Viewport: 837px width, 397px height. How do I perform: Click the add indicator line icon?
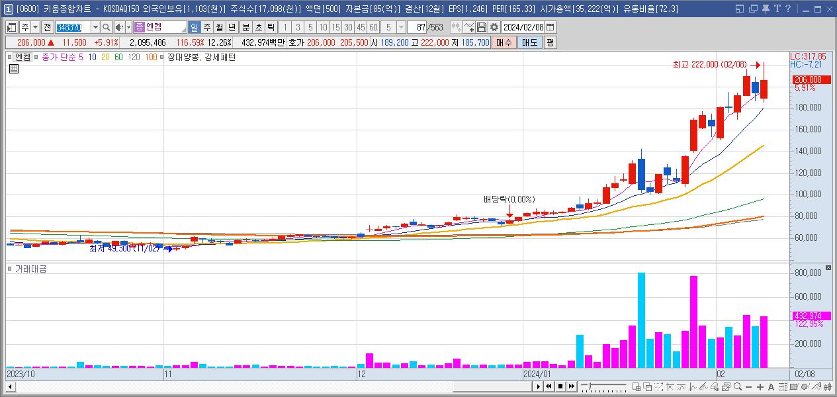coord(469,27)
